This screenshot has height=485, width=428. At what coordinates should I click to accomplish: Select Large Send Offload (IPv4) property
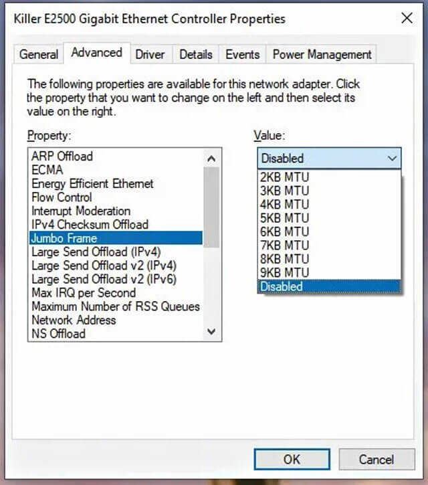pos(116,252)
